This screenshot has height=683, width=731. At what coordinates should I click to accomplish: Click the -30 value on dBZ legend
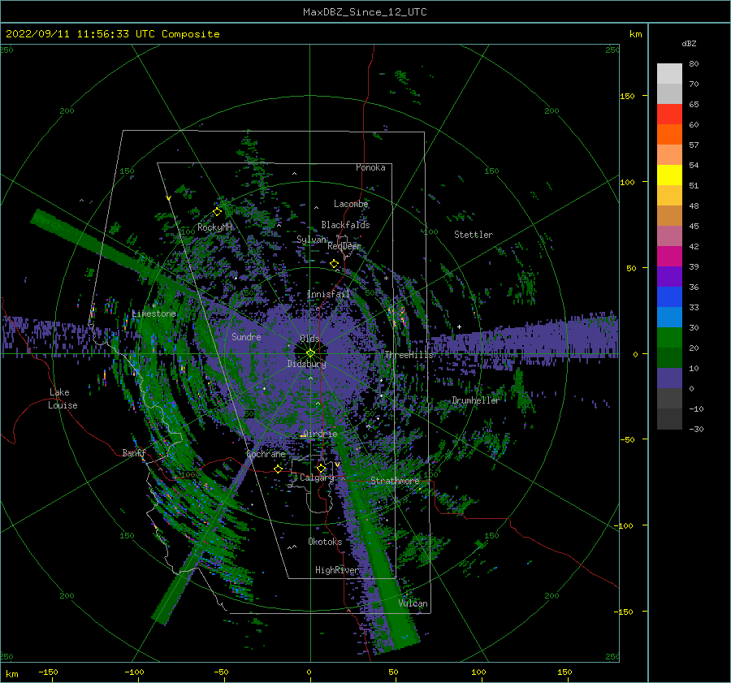tap(697, 429)
